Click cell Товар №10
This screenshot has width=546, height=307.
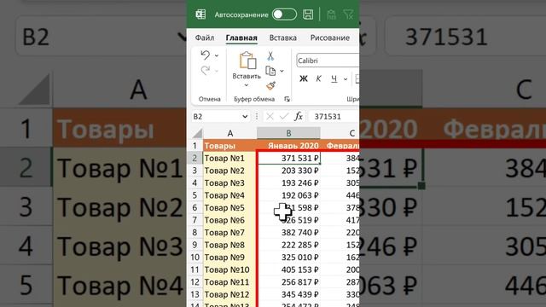pos(229,269)
